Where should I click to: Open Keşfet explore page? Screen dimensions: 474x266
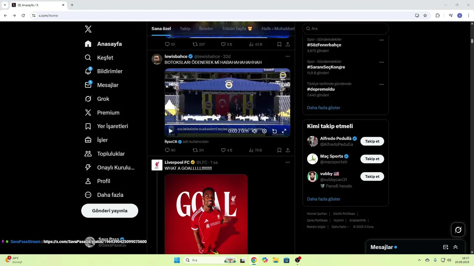tap(99, 58)
